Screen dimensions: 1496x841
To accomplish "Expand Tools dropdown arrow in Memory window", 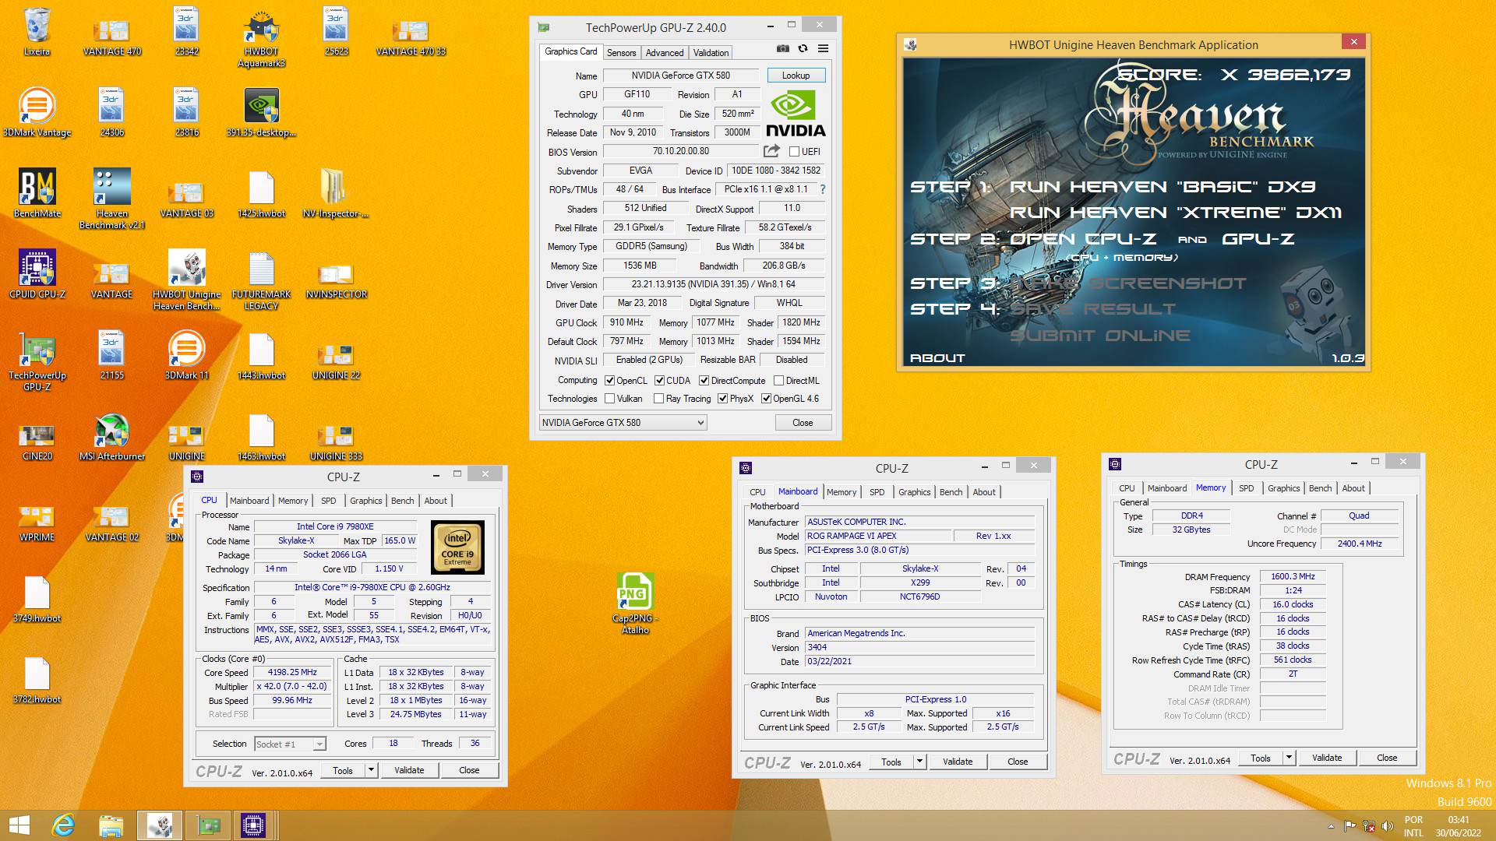I will [1289, 758].
